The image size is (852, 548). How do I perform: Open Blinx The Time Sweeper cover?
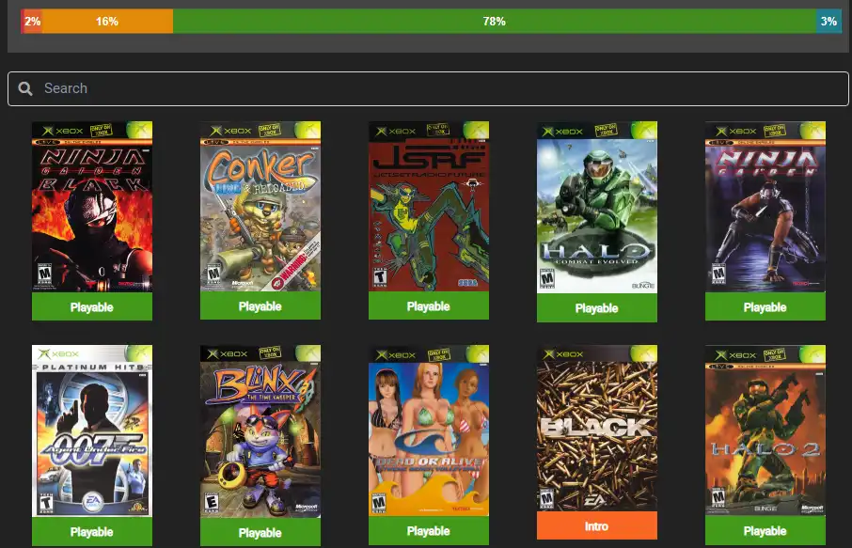coord(260,431)
